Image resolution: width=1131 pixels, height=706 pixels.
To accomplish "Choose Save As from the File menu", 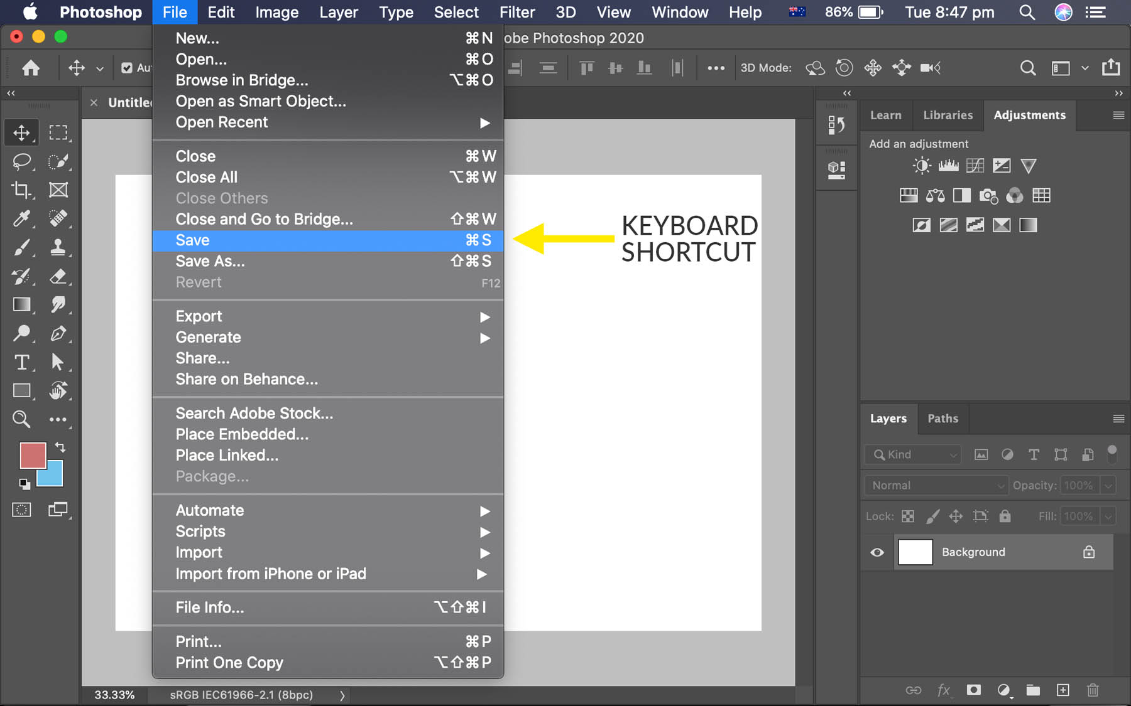I will coord(210,261).
